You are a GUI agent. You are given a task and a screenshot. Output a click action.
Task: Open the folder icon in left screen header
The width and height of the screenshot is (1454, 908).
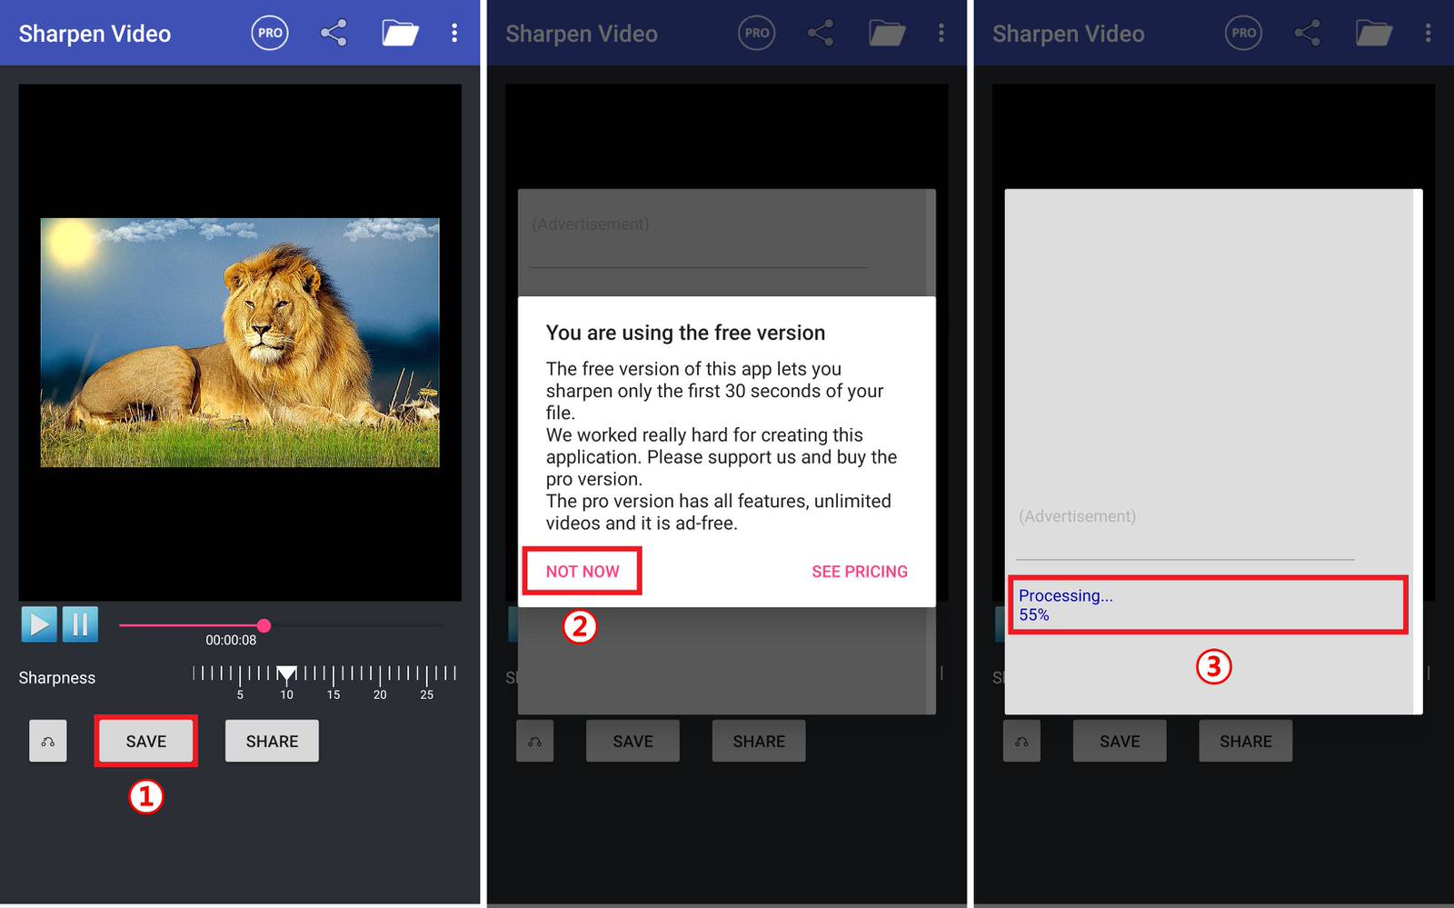click(x=400, y=34)
